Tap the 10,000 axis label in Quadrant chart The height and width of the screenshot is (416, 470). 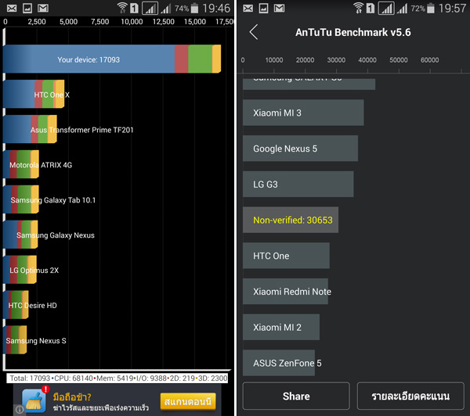click(x=132, y=22)
